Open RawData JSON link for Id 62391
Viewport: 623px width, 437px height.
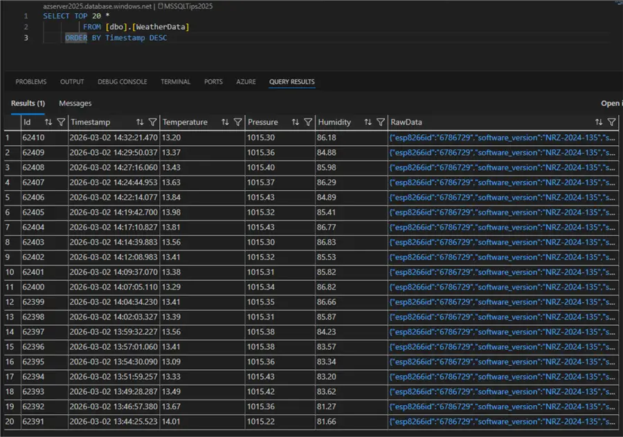tap(503, 422)
